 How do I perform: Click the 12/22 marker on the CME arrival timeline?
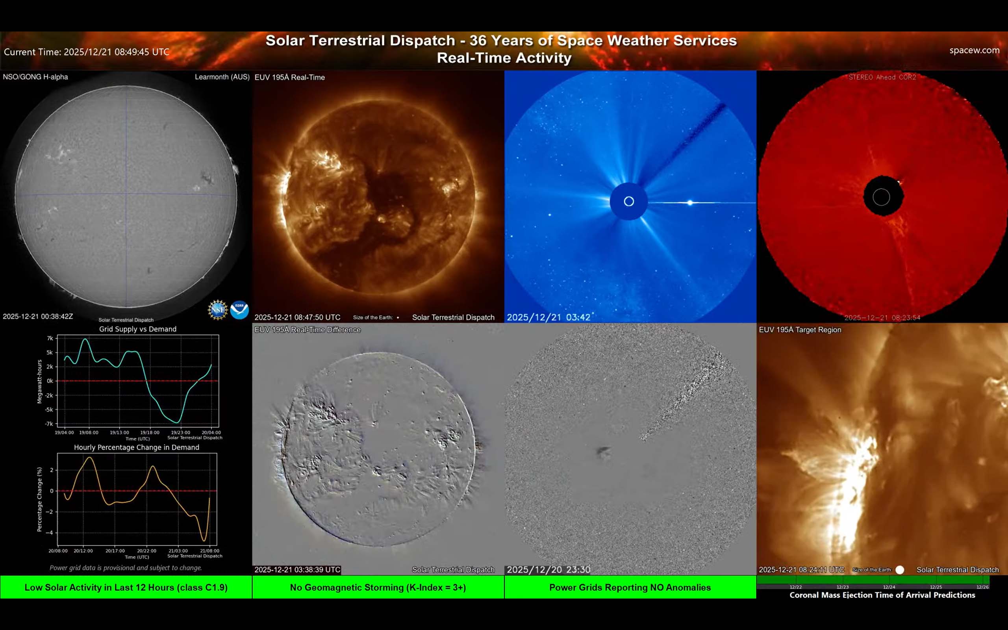[795, 587]
